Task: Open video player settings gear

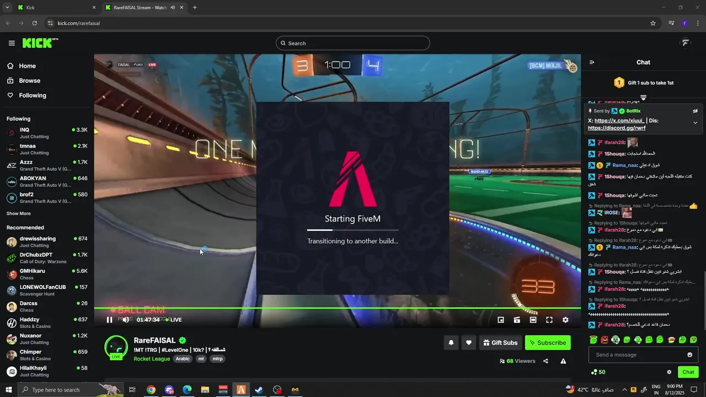Action: [x=565, y=320]
